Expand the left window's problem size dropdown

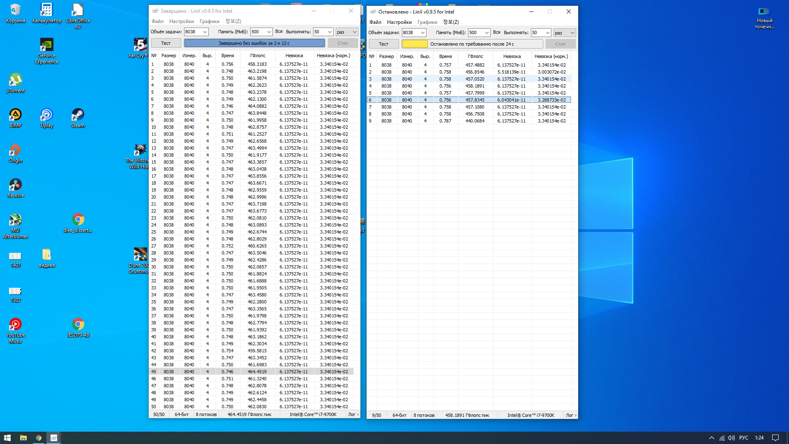click(205, 32)
